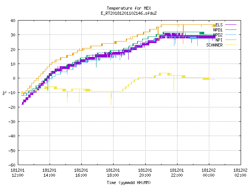Click the blue NPD2 legend line sample
Image resolution: width=248 pixels, height=186 pixels.
[x=231, y=35]
